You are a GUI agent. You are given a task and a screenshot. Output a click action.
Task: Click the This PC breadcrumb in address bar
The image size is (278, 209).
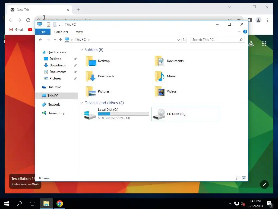coord(80,39)
